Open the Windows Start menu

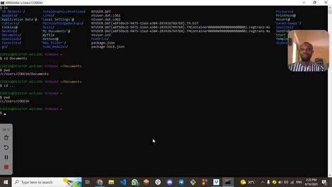click(6, 182)
